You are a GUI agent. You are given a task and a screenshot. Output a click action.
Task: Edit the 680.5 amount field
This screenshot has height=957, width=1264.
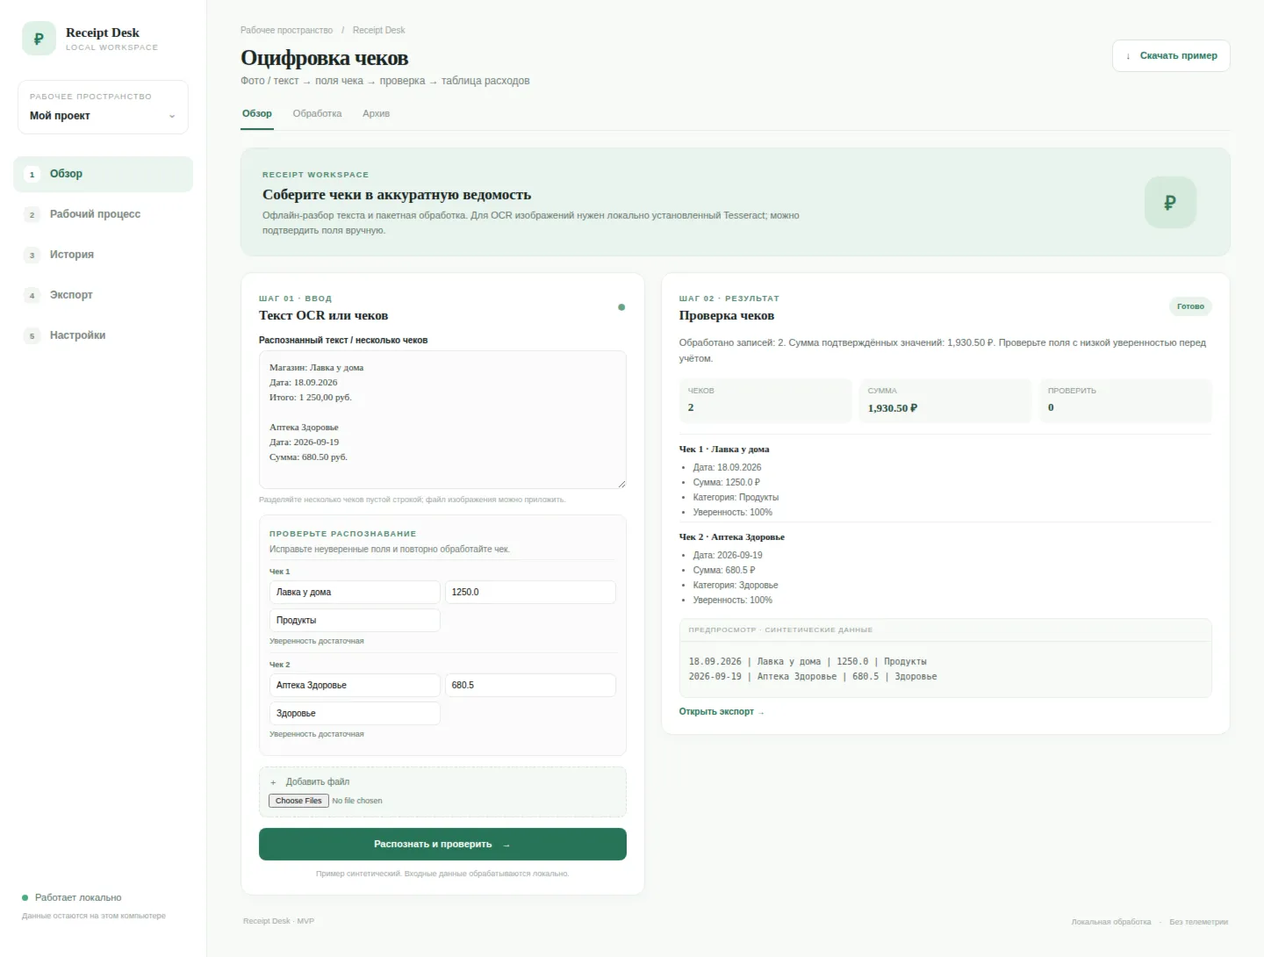coord(530,686)
